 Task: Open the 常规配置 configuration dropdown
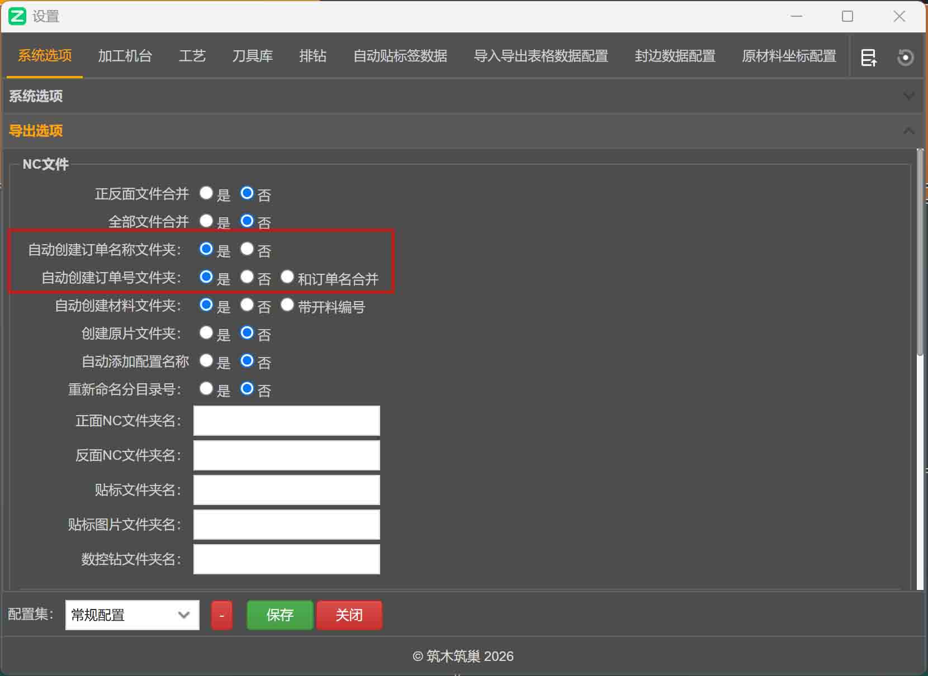[132, 615]
